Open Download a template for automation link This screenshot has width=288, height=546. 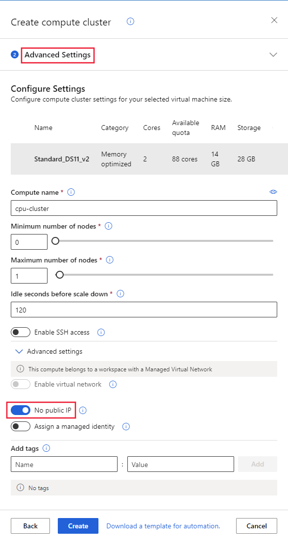[163, 526]
